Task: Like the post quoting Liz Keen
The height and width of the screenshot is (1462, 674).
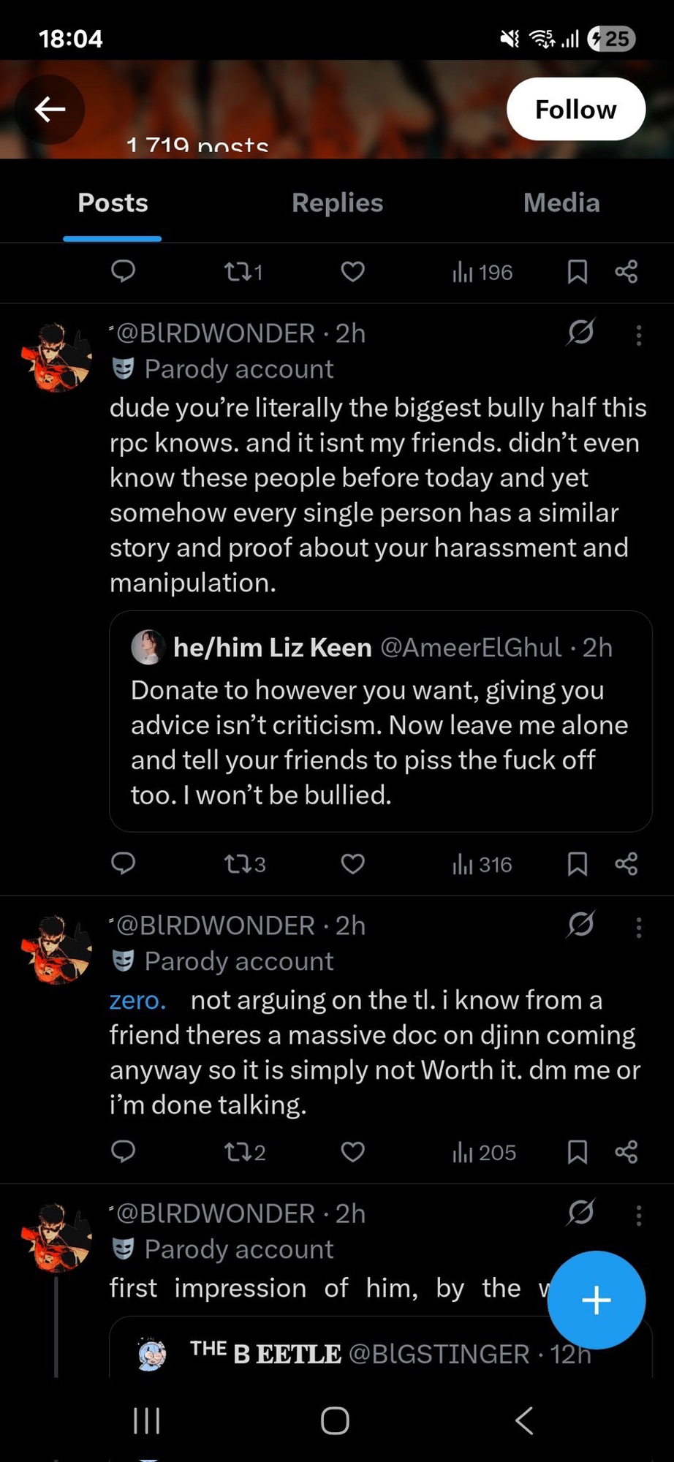Action: click(352, 864)
